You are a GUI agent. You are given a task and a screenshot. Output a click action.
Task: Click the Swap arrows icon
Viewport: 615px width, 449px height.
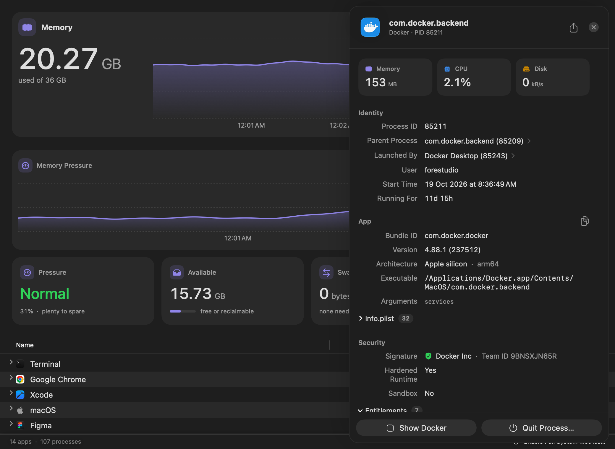click(x=326, y=272)
